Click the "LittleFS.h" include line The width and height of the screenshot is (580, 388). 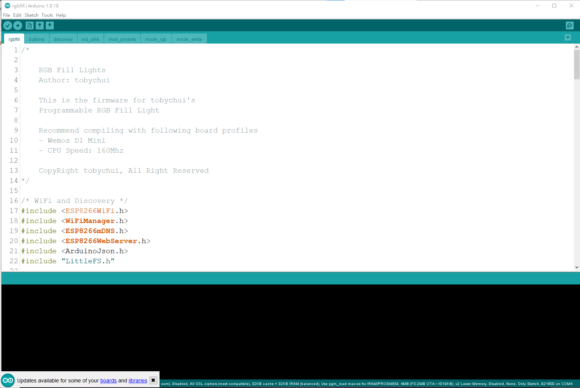click(x=68, y=261)
